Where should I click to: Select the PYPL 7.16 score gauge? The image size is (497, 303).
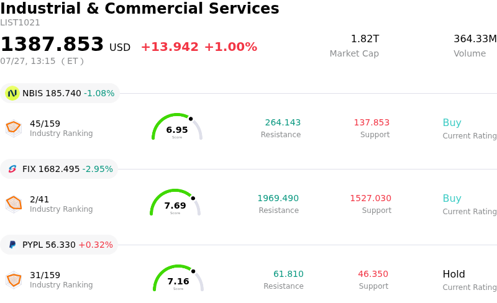(178, 278)
